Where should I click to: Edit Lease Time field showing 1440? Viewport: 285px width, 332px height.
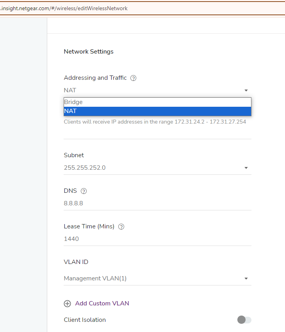tap(157, 239)
